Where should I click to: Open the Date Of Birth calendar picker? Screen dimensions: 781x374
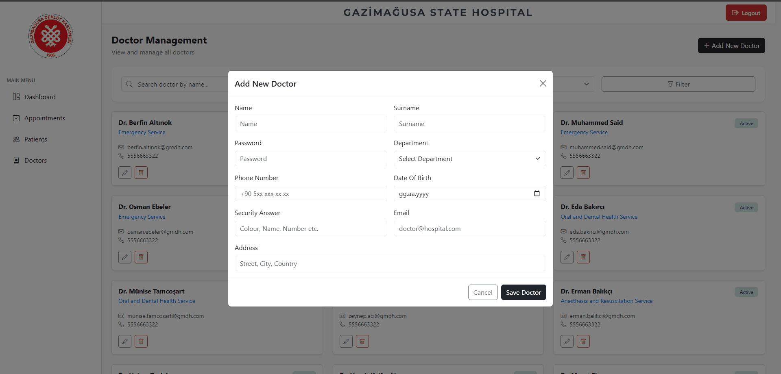coord(537,194)
